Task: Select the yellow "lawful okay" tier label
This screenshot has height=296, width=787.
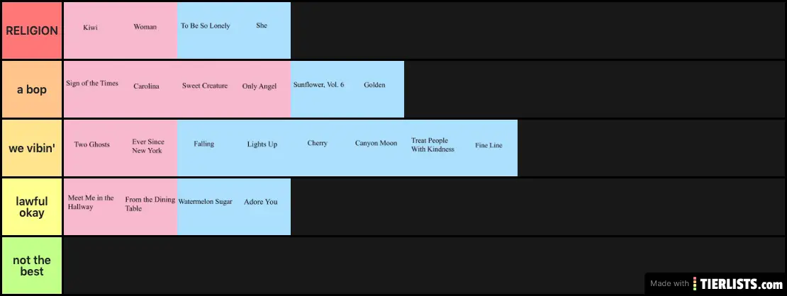Action: click(x=31, y=207)
